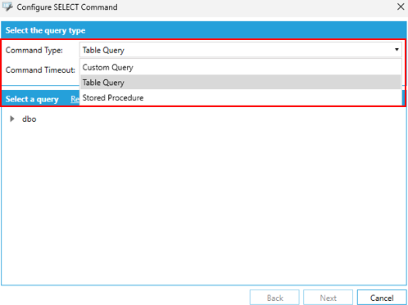Viewport: 408px width, 305px height.
Task: Click the Next button
Action: pyautogui.click(x=328, y=298)
